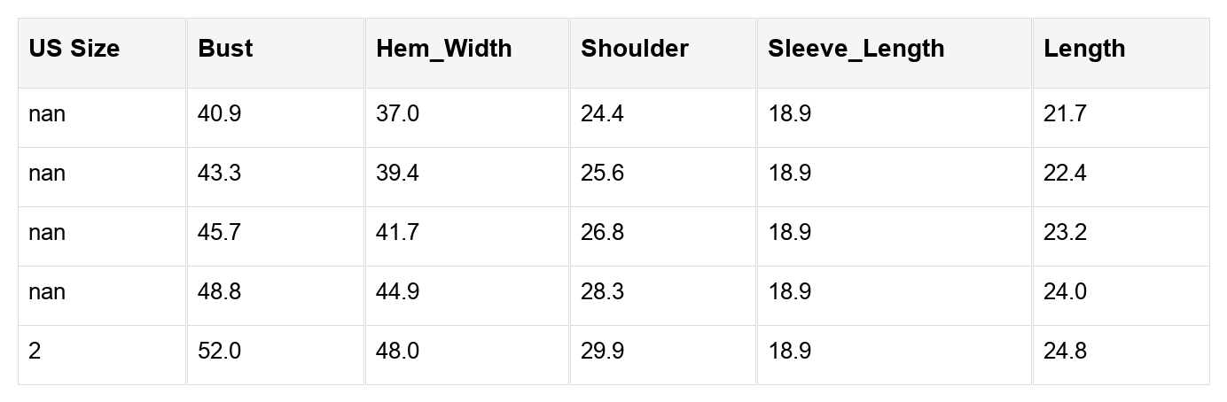Click the Hem_Width value 44.9

[397, 292]
